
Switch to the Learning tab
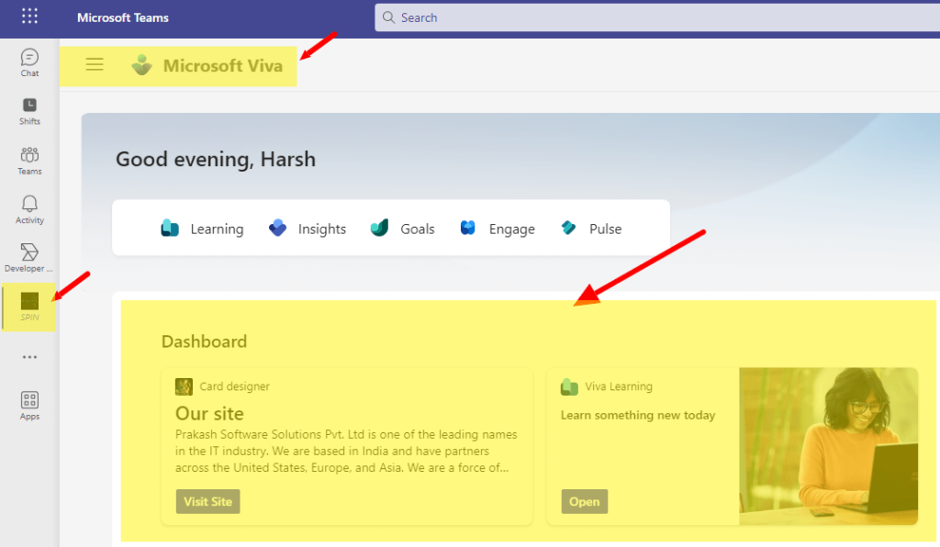point(202,229)
